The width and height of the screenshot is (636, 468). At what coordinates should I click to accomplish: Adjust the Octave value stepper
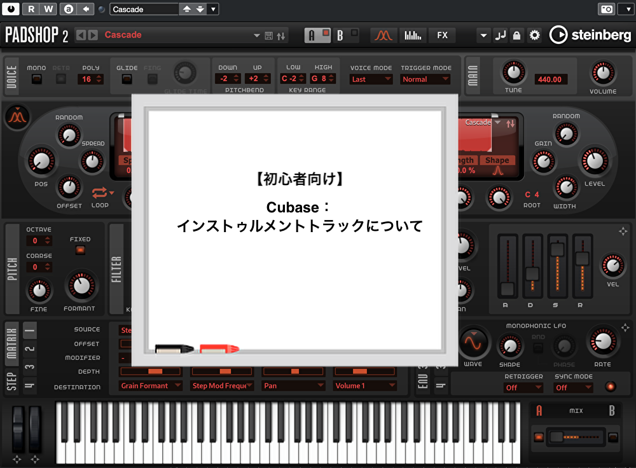(48, 240)
